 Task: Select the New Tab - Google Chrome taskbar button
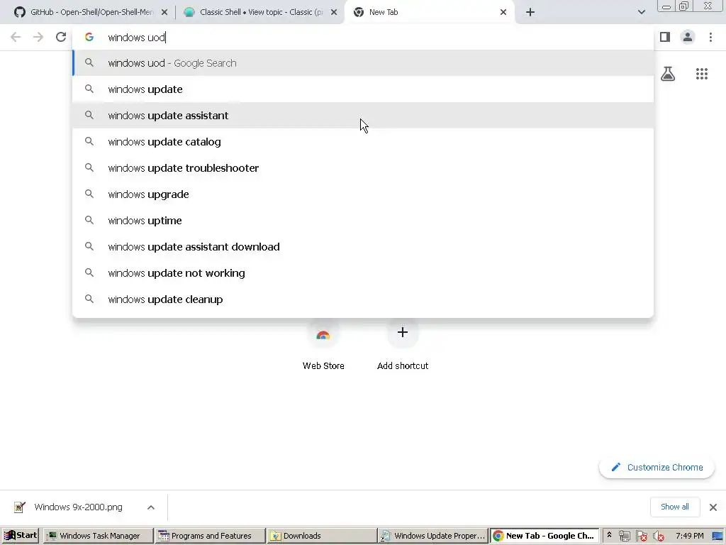pyautogui.click(x=544, y=535)
